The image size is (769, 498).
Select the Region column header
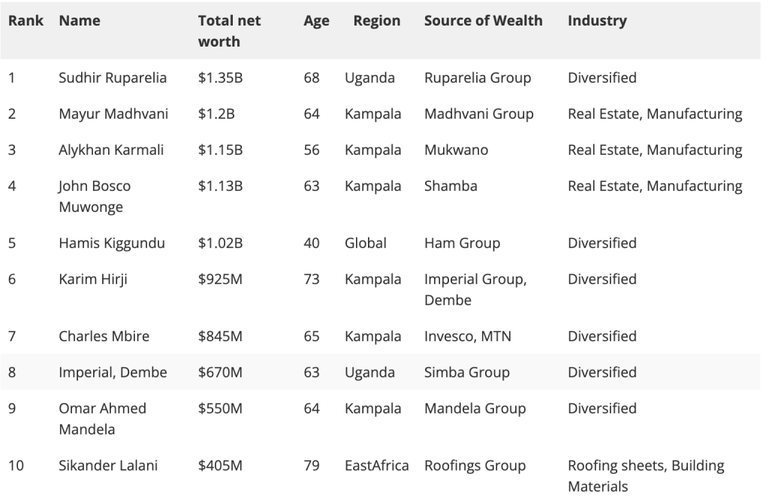377,21
